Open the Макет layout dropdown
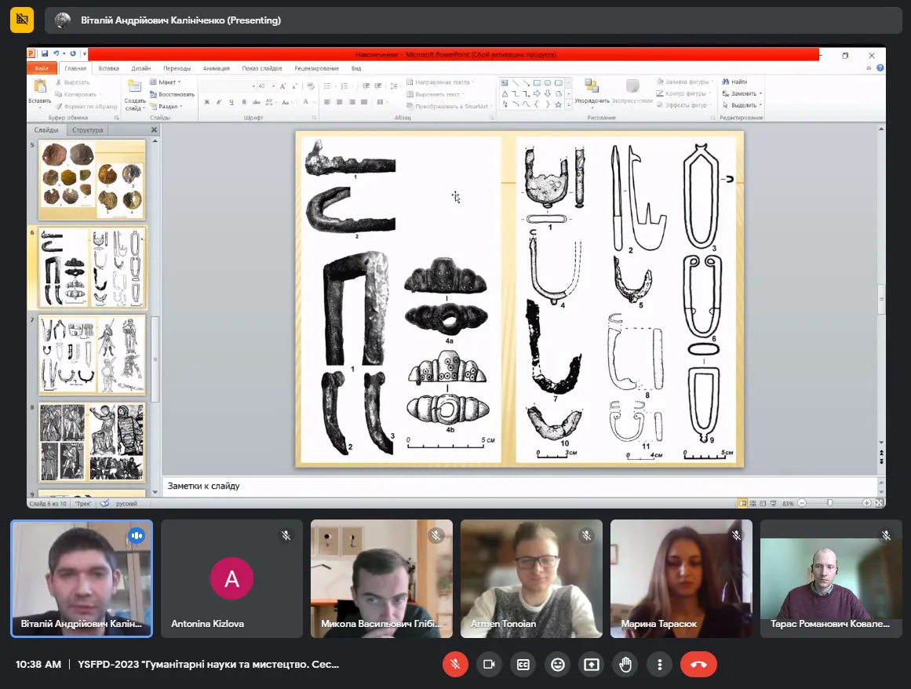911x689 pixels. point(168,82)
